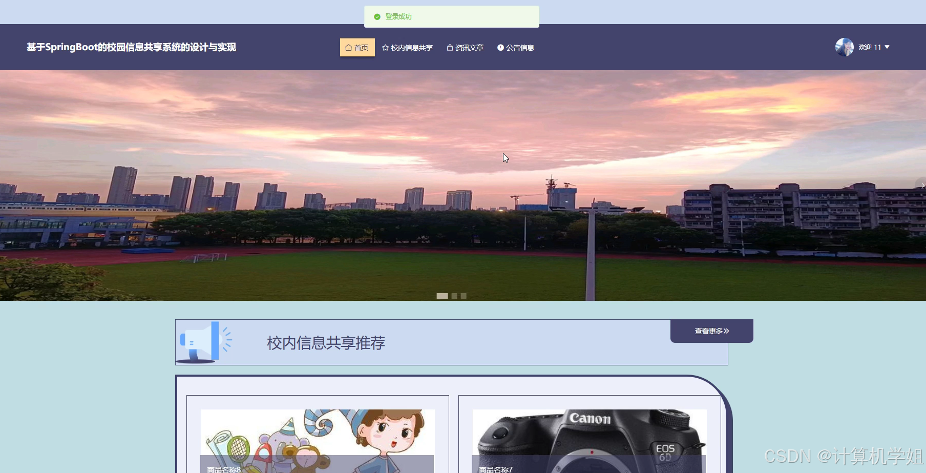Screen dimensions: 926x473
Task: Open the 校内信息共享 menu item
Action: [407, 47]
